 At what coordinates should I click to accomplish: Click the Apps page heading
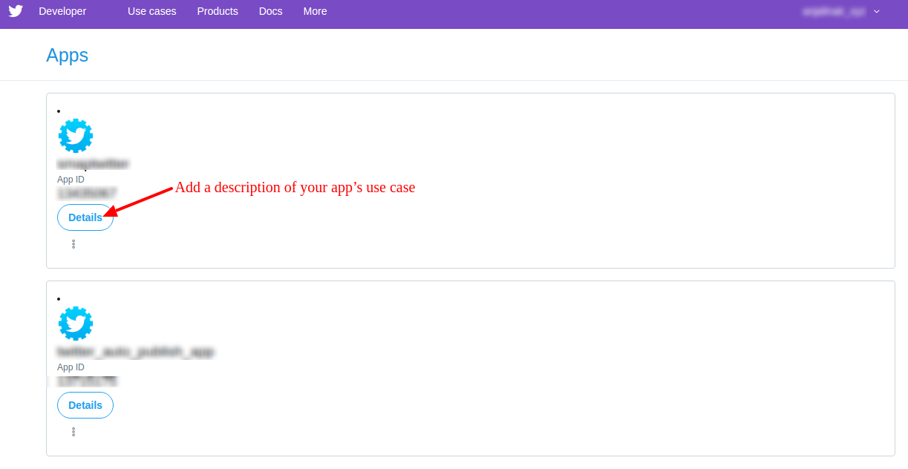pyautogui.click(x=68, y=56)
